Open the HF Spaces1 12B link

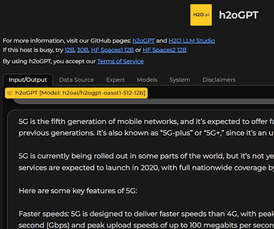click(112, 50)
